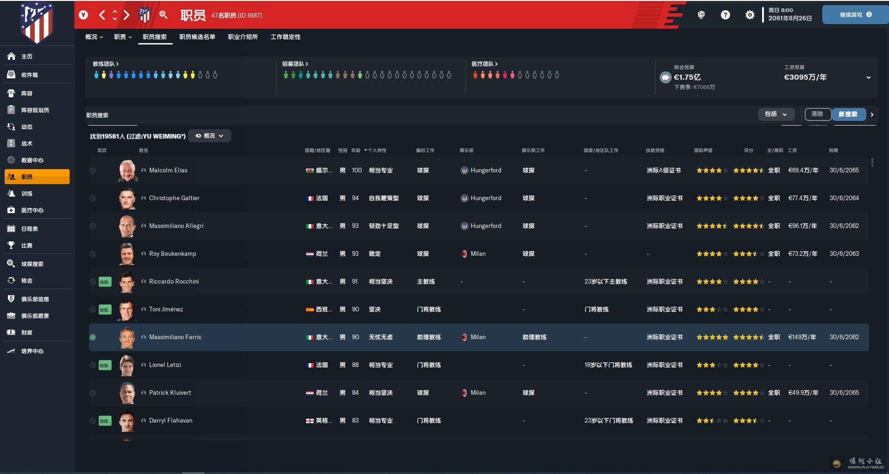This screenshot has height=474, width=889.
Task: Click the Atletico club badge top-left
Action: click(x=37, y=22)
